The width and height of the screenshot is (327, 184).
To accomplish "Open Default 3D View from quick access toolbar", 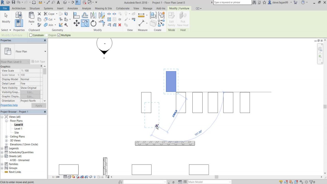I will tap(65, 2).
